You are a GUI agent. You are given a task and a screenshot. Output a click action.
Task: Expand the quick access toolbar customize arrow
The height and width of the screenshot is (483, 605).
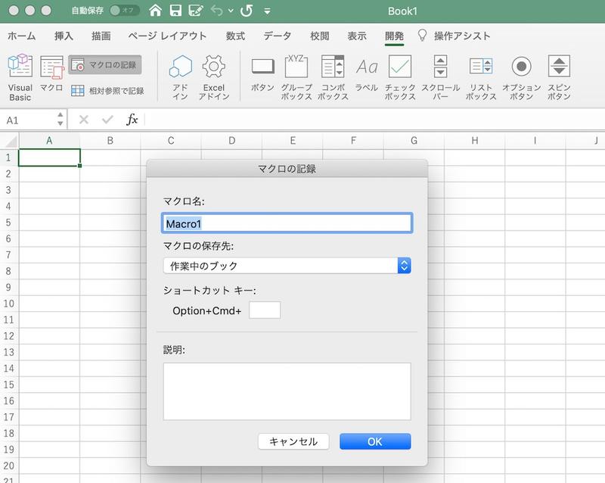pos(268,12)
